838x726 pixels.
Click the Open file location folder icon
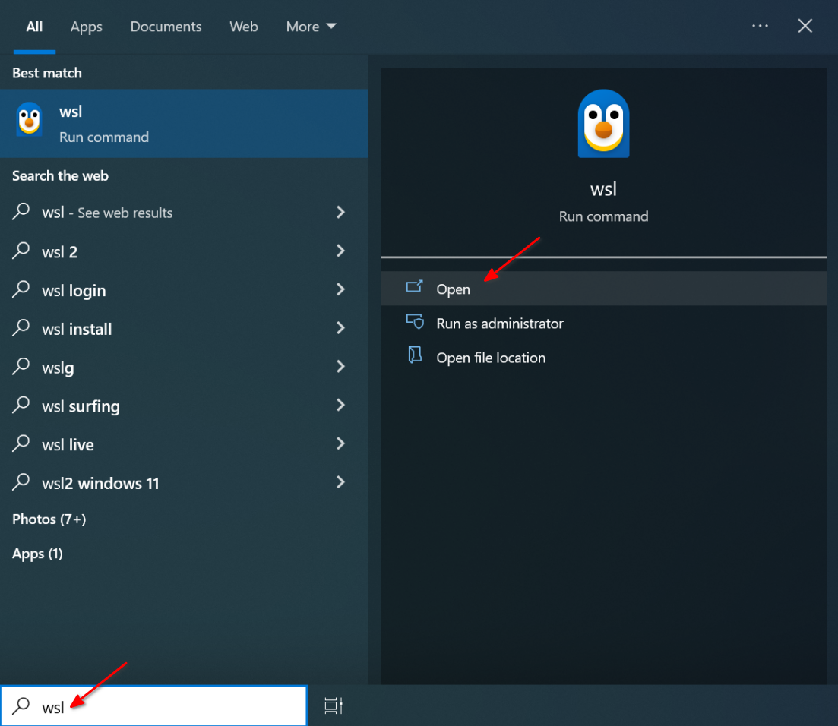pos(415,355)
